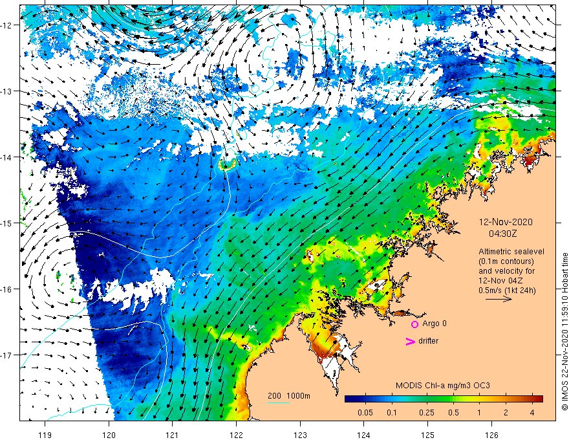Click the colorbar tick label '0.5'
The height and width of the screenshot is (440, 569).
point(453,413)
